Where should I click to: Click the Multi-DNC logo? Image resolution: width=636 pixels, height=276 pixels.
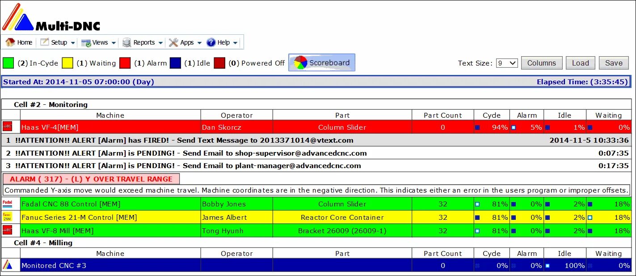tap(51, 17)
